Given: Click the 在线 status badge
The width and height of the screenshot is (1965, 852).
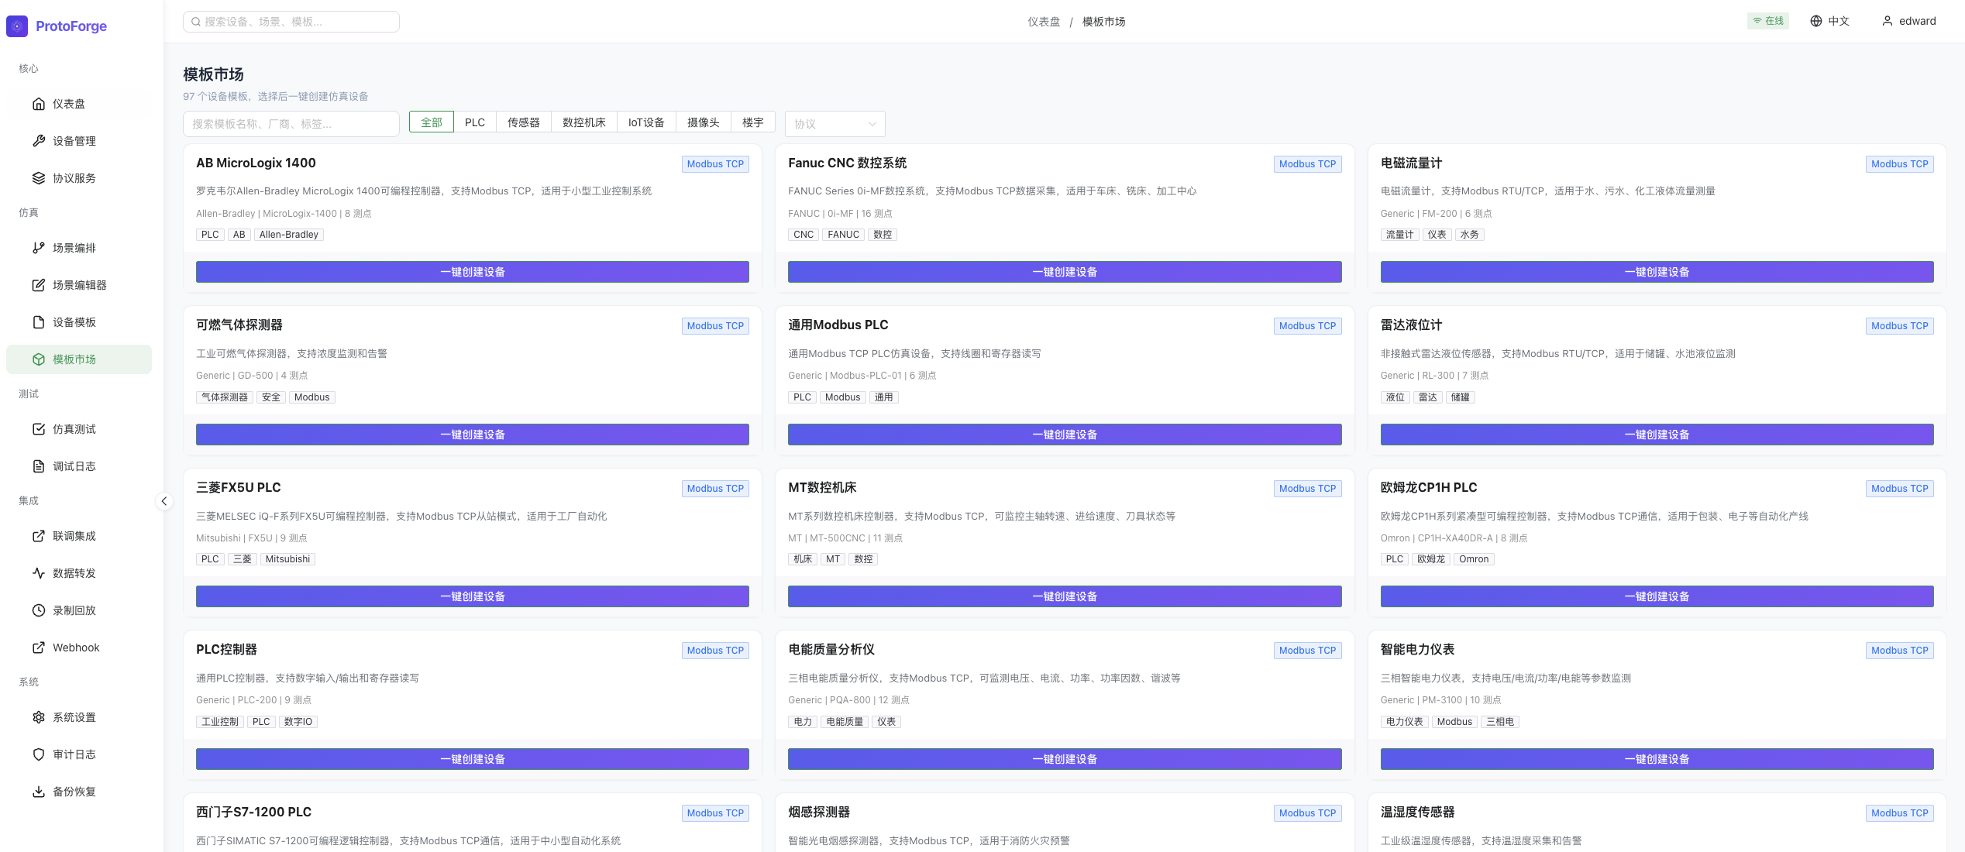Looking at the screenshot, I should (x=1767, y=21).
